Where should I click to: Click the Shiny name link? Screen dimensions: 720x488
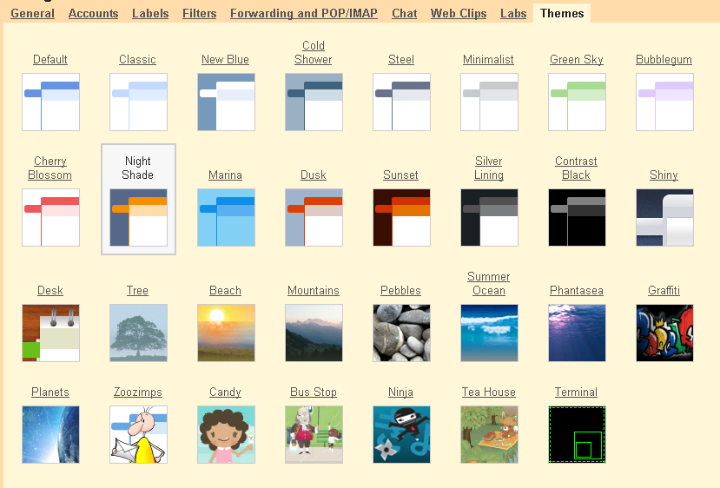pos(664,175)
